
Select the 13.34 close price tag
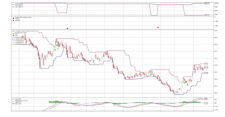click(206, 67)
